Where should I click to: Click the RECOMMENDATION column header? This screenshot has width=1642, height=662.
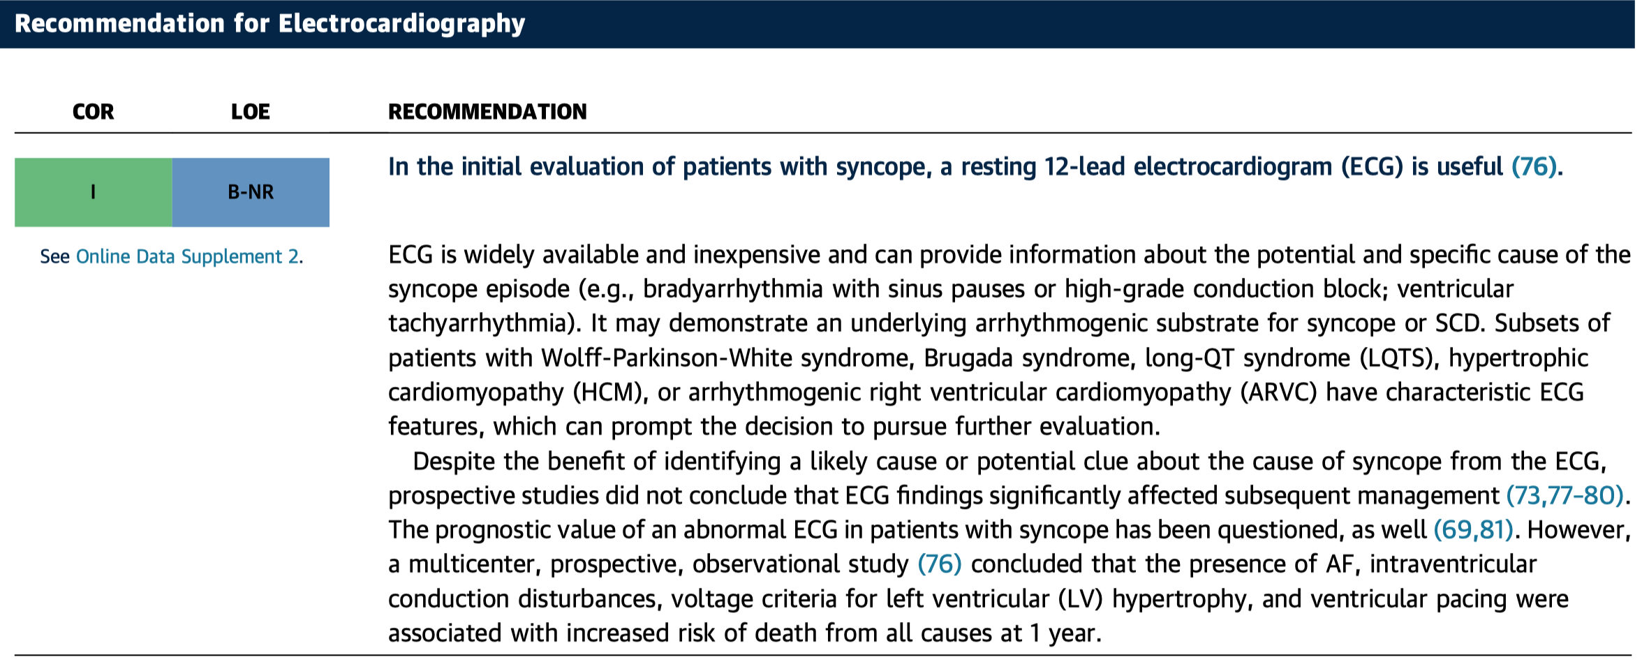487,112
